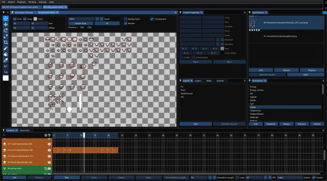Activate the Scale tool with diagonal arrows

pyautogui.click(x=6, y=36)
